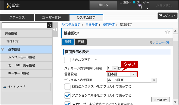Open 共通設定 in the sidebar
Image resolution: width=179 pixels, height=105 pixels.
[x=26, y=33]
